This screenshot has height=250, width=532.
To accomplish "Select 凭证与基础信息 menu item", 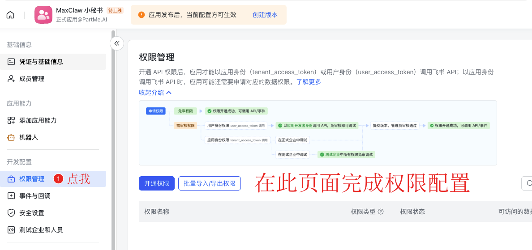I will click(x=41, y=62).
